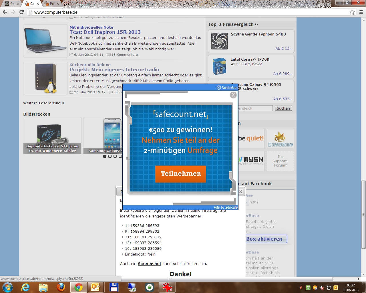Go back with the browser back arrow
Screen dimensions: 366x293
(5, 12)
